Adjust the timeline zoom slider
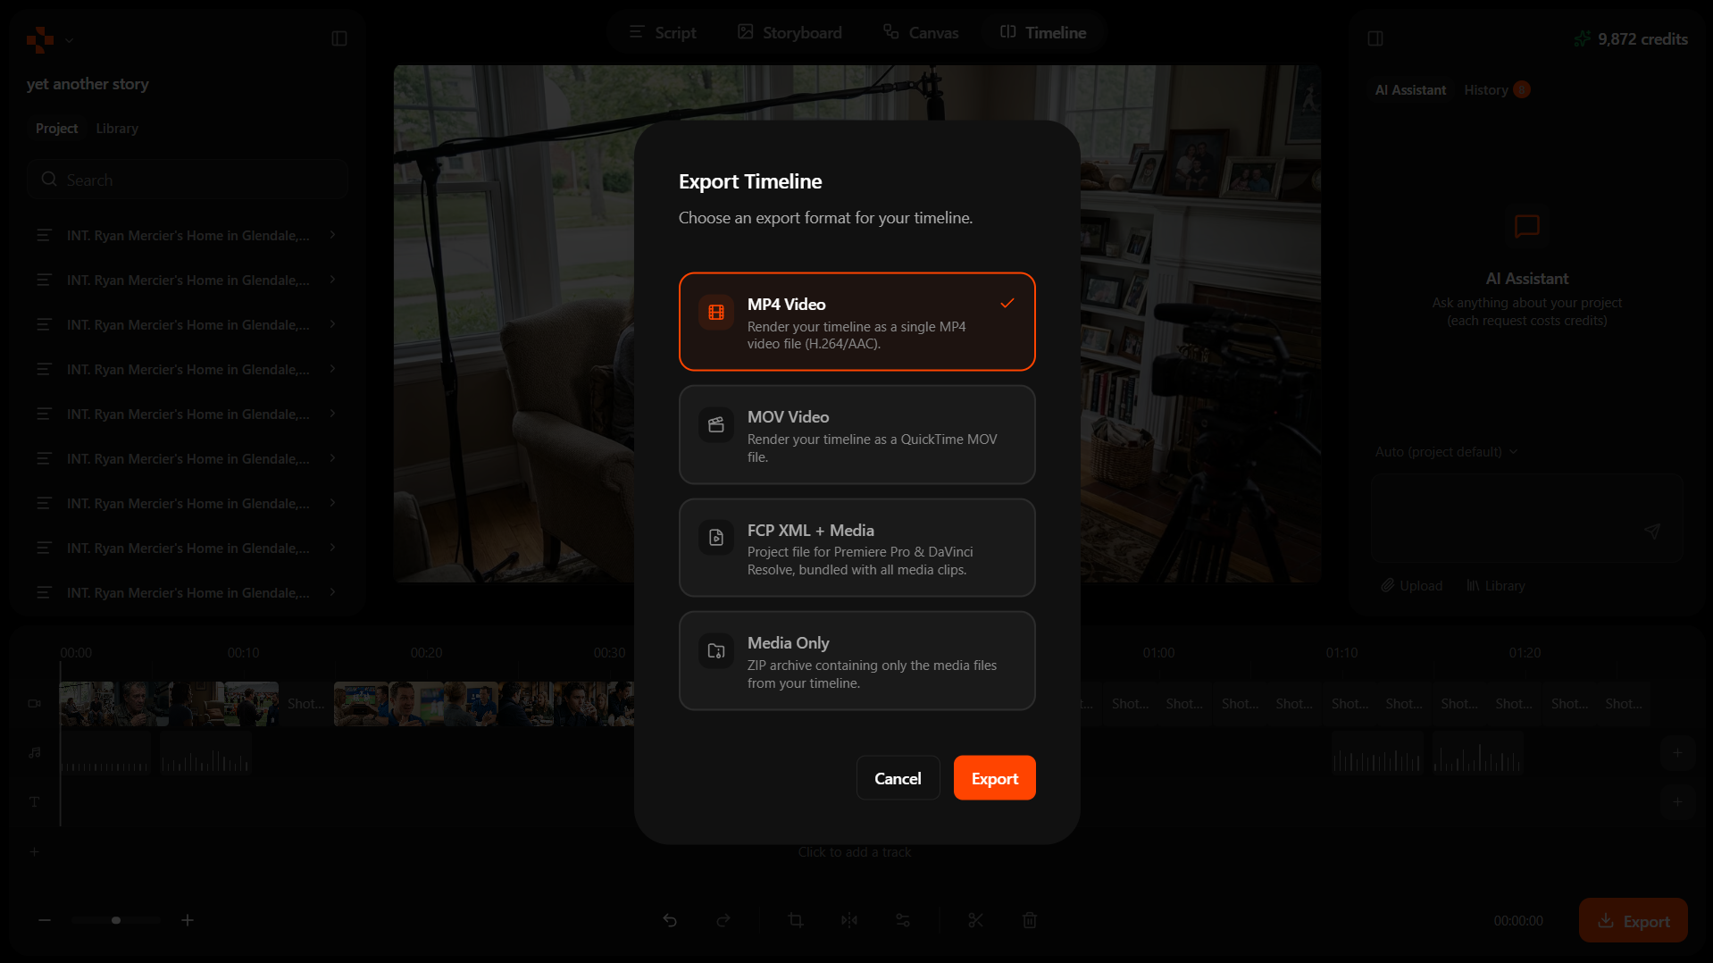 click(115, 919)
